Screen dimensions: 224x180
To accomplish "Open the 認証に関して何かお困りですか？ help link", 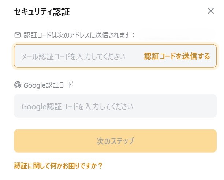I will click(58, 166).
